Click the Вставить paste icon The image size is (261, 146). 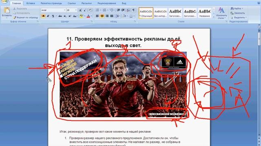(7, 10)
